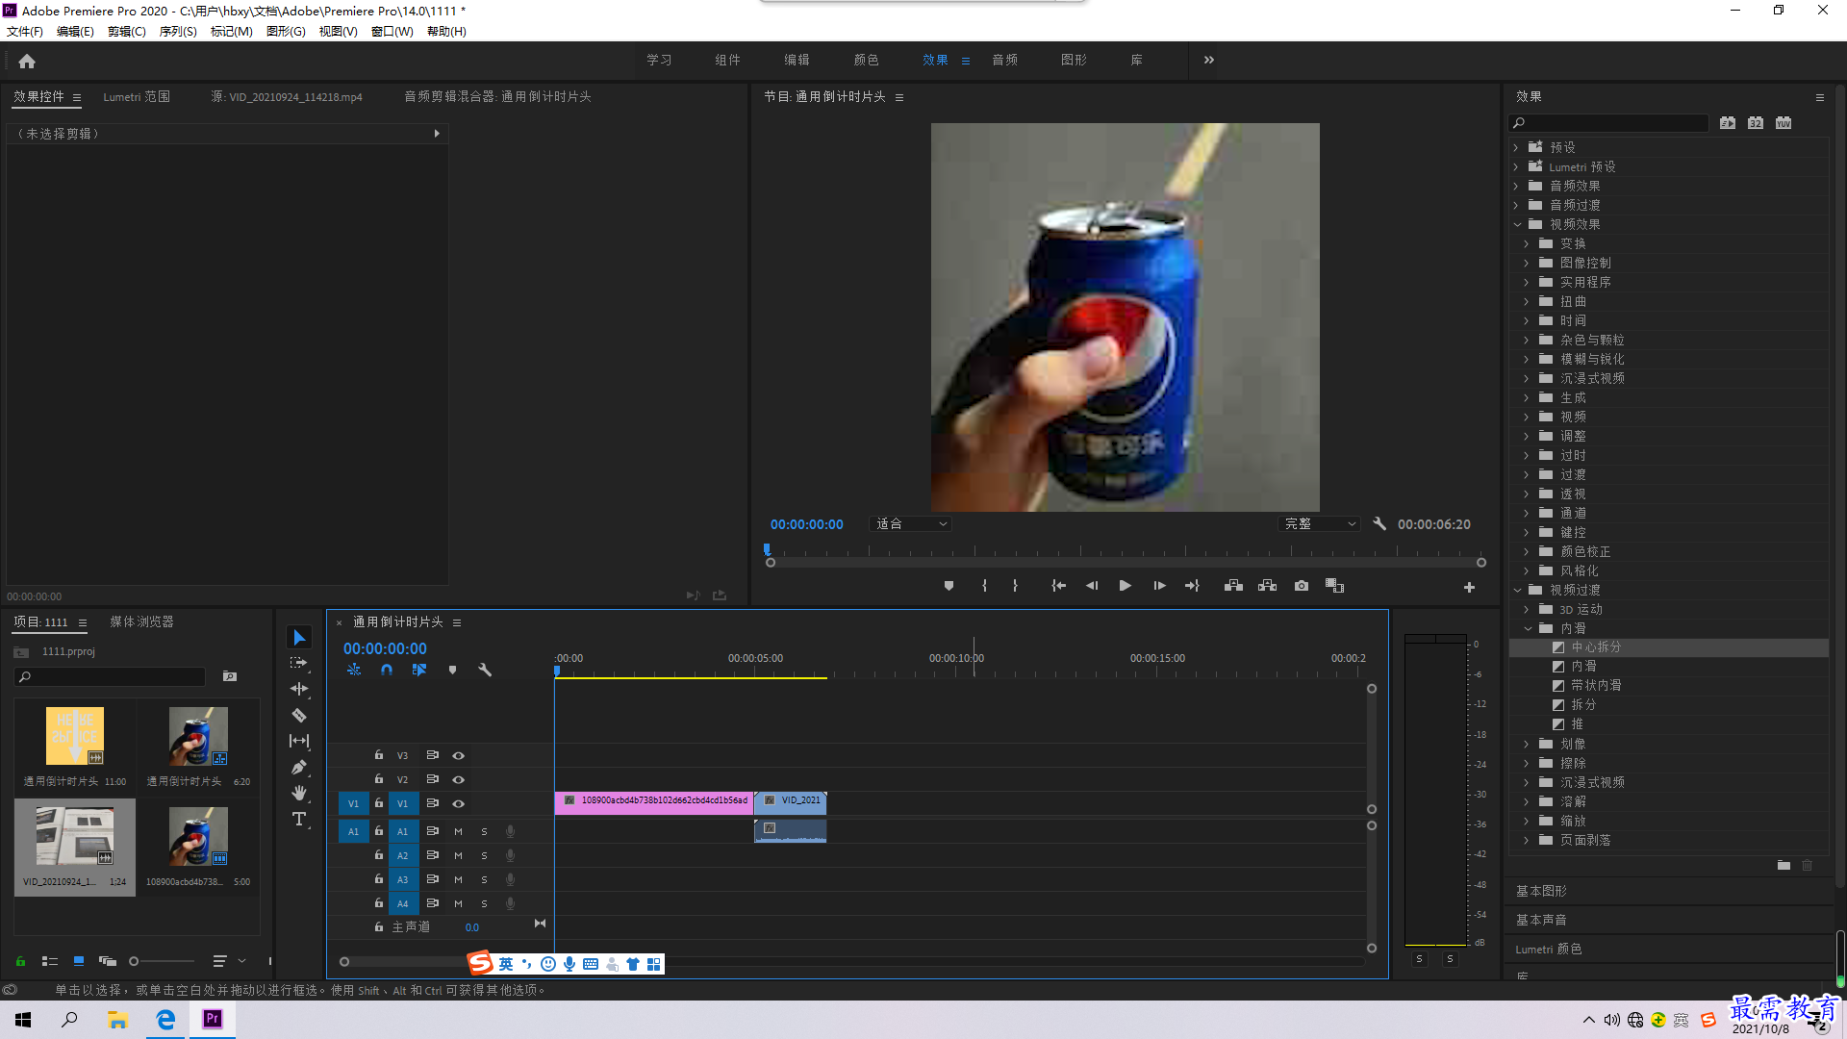Open the Lumetri 颜色 panel
Viewport: 1847px width, 1039px height.
click(1549, 950)
